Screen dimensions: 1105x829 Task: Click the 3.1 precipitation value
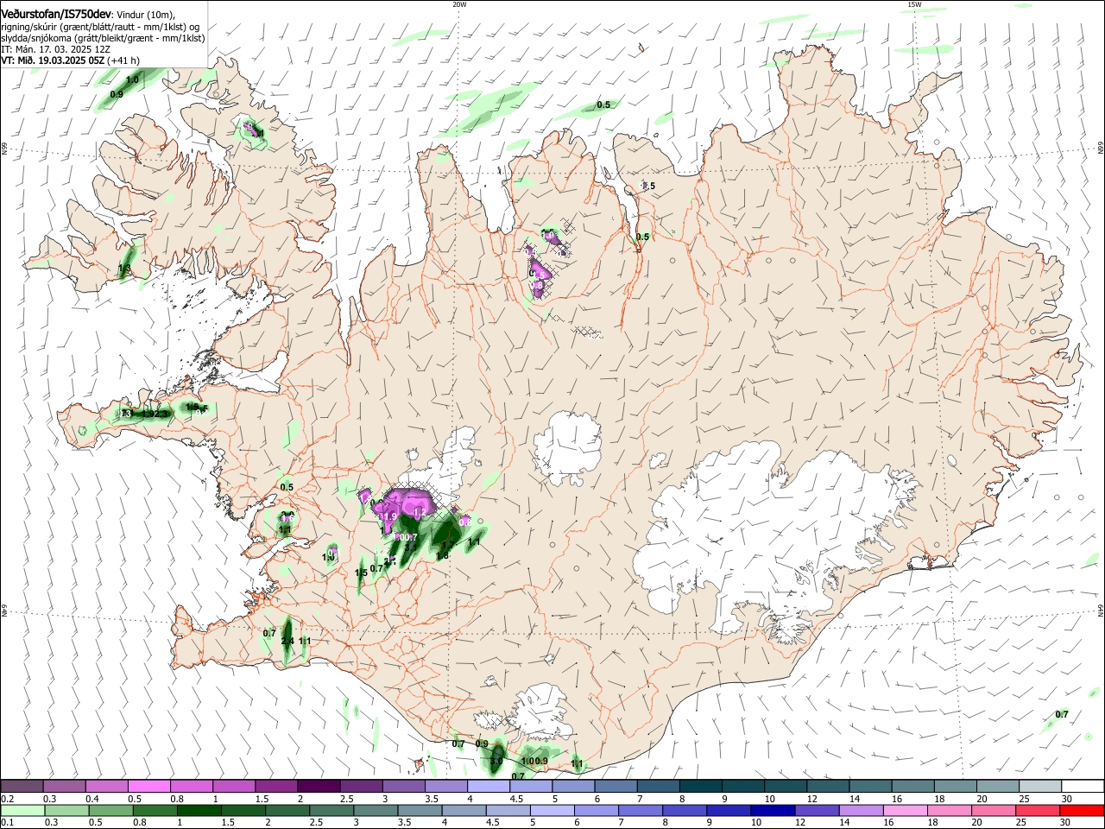point(411,546)
